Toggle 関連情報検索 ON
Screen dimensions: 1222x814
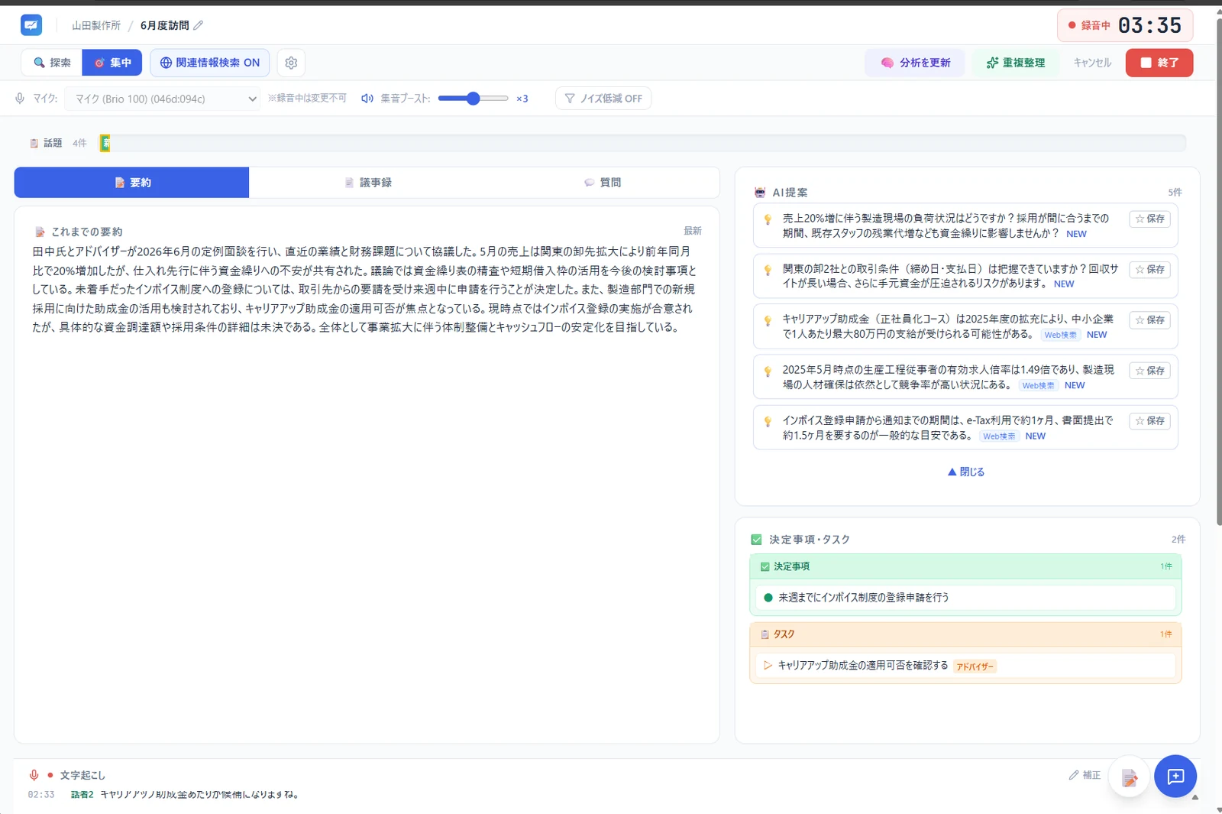coord(210,63)
